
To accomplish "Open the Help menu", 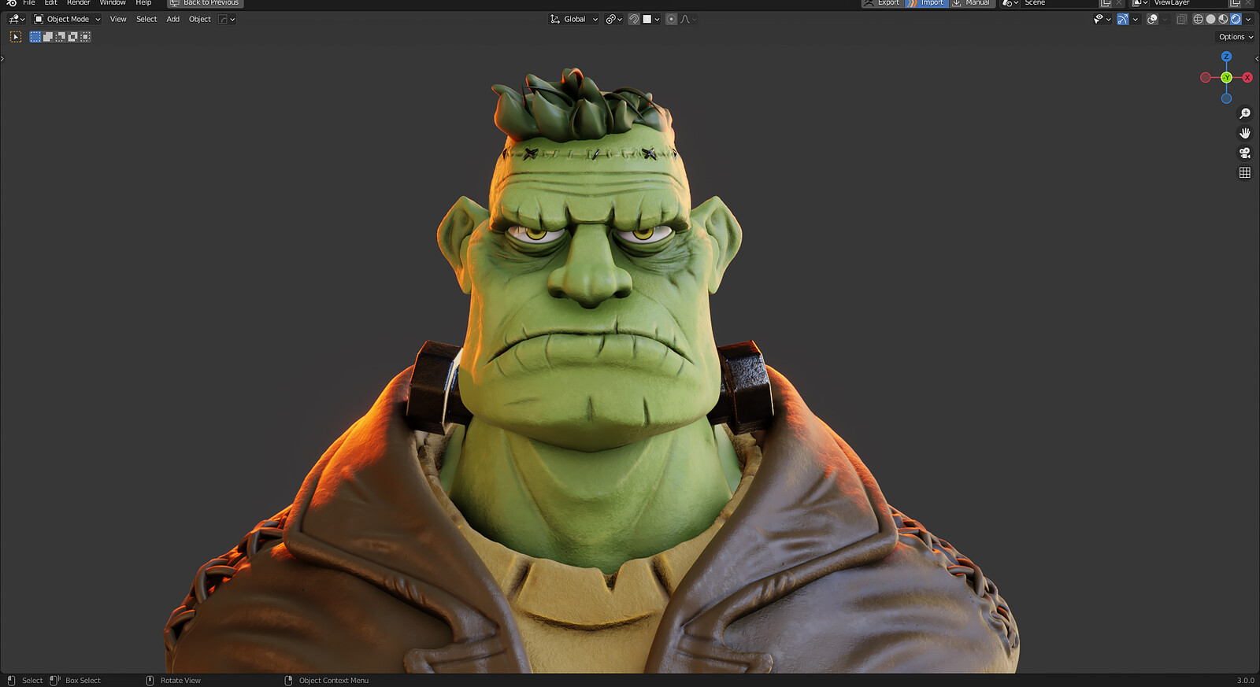I will [x=143, y=3].
